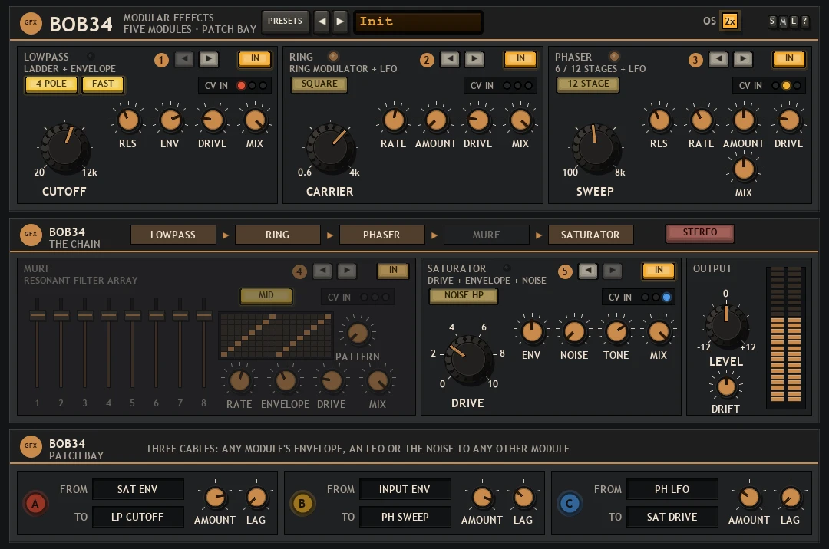Open cable A FROM source selector
Screen dimensions: 829x549
point(138,489)
